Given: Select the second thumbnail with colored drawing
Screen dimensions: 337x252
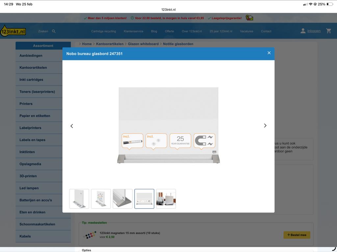Looking at the screenshot, I should pos(101,199).
